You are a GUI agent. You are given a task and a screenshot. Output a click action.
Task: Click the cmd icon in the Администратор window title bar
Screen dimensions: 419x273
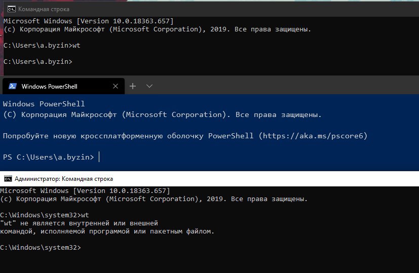[x=8, y=178]
